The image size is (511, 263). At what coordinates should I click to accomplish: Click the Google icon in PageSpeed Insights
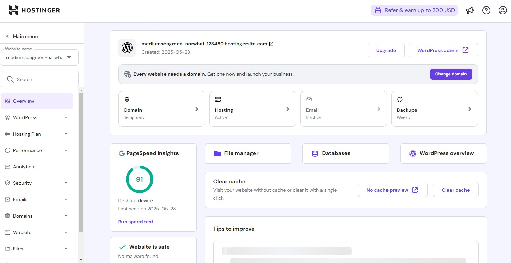[x=121, y=153]
